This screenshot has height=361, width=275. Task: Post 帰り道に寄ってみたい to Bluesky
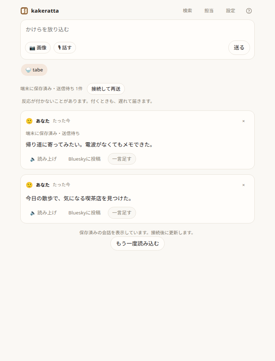click(x=84, y=159)
